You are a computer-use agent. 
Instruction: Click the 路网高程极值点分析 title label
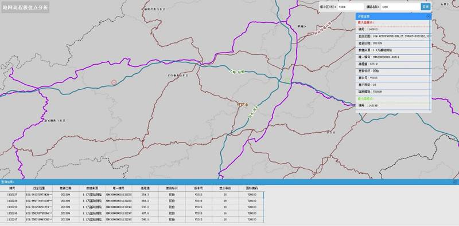tap(25, 7)
